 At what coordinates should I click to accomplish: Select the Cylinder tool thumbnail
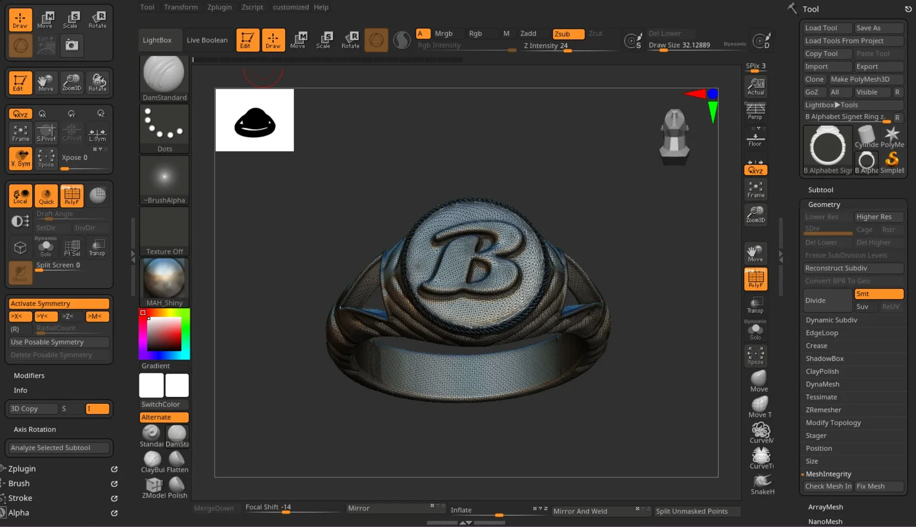click(x=866, y=137)
